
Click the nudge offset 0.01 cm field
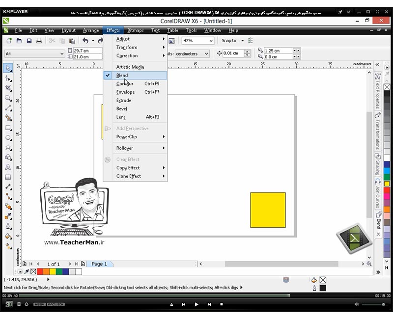coord(233,53)
